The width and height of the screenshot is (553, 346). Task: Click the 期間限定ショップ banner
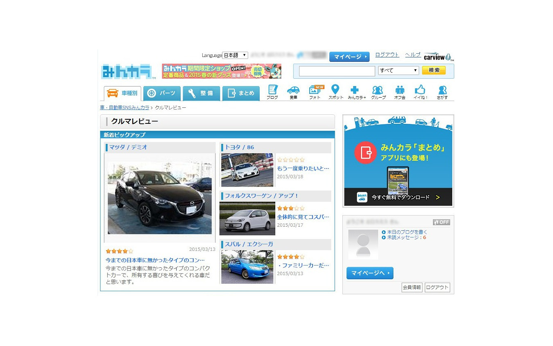pos(222,71)
